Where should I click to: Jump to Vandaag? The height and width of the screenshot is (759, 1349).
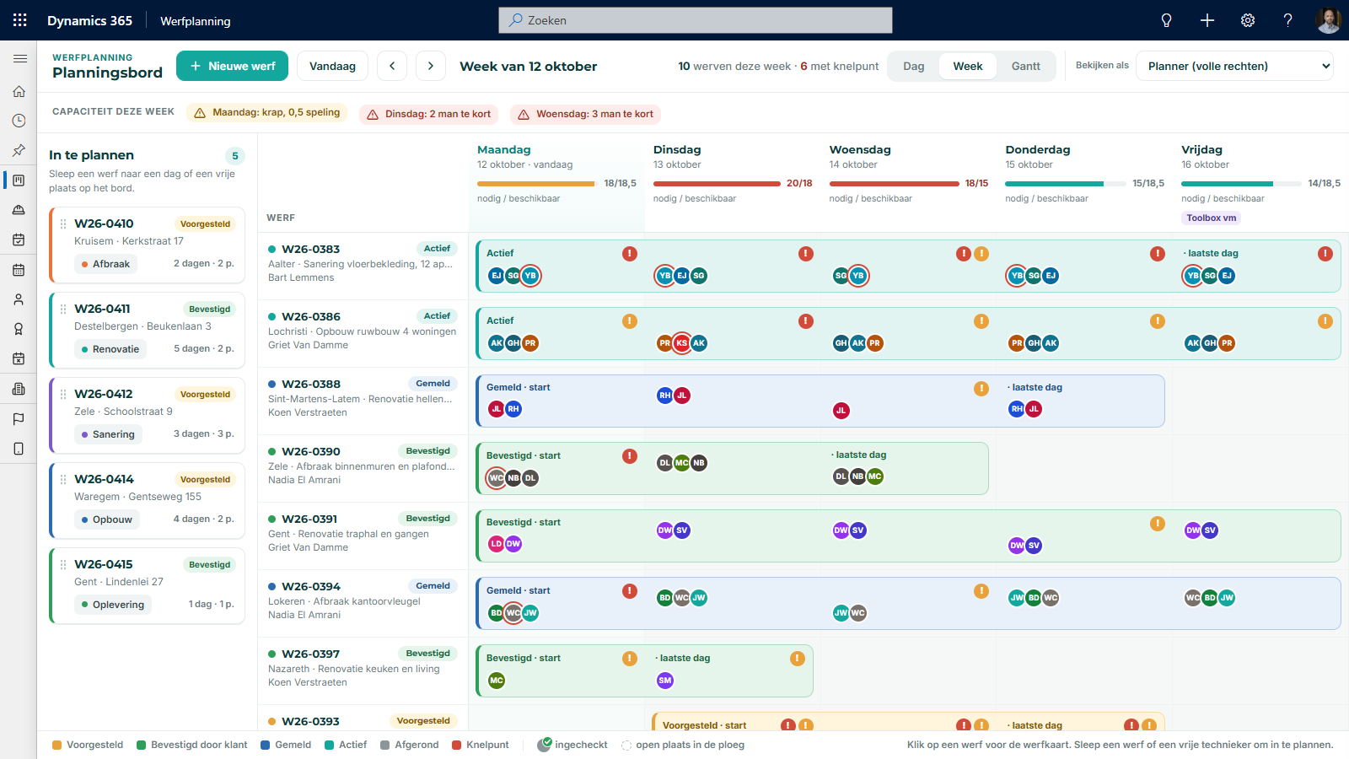point(332,66)
